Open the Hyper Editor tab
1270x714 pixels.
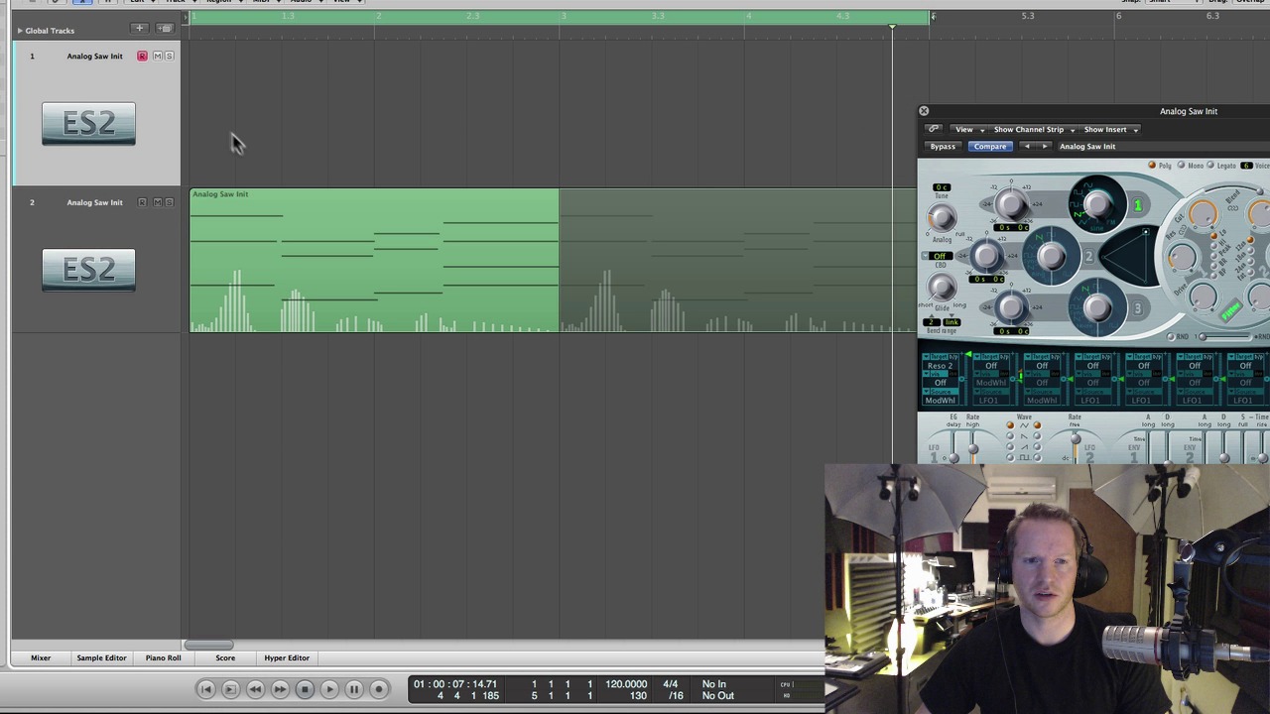(x=287, y=657)
